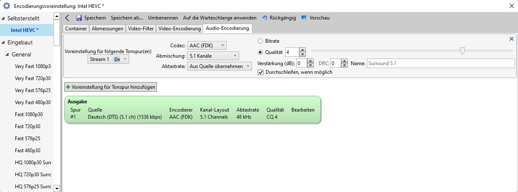Click the green plus icon for adding a track preset
This screenshot has height=192, width=518.
[68, 87]
